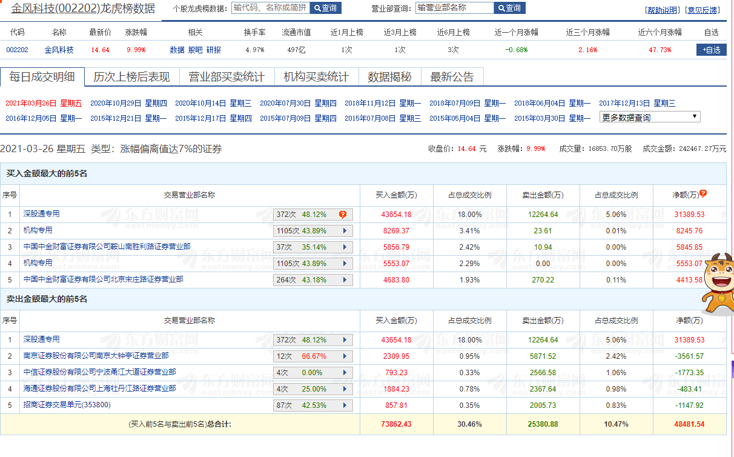This screenshot has height=457, width=734.
Task: Click total sell amount 25380.88
Action: pyautogui.click(x=543, y=424)
